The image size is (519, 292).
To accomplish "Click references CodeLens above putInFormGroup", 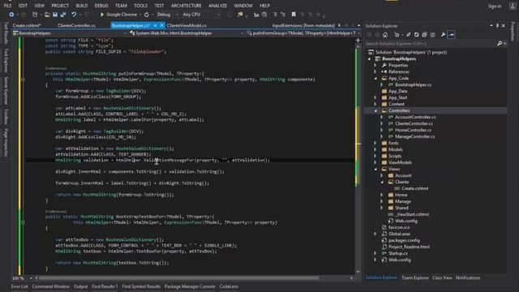I will tap(56, 68).
